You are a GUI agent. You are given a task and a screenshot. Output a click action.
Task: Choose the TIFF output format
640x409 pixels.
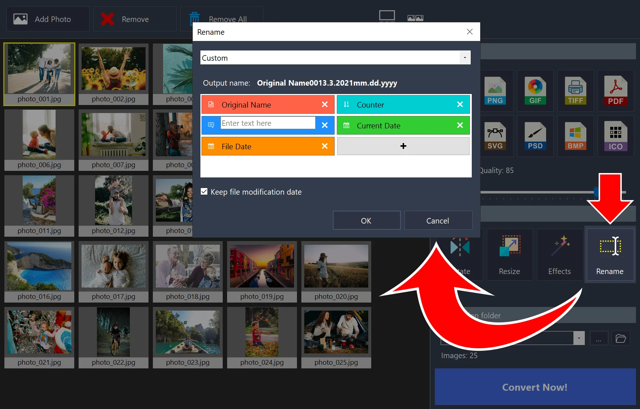tap(575, 91)
